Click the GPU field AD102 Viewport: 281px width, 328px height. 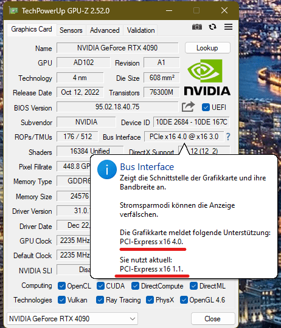(83, 63)
